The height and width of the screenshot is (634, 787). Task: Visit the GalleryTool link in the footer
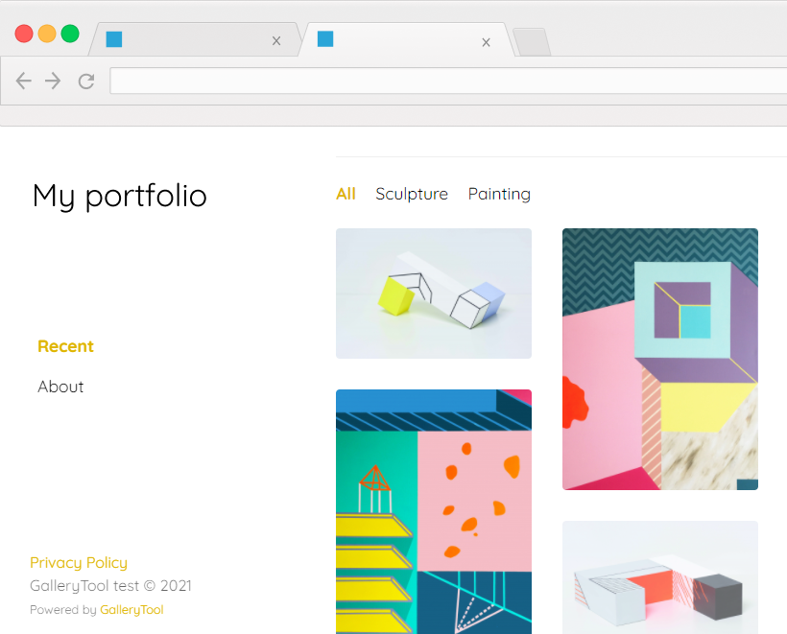131,609
